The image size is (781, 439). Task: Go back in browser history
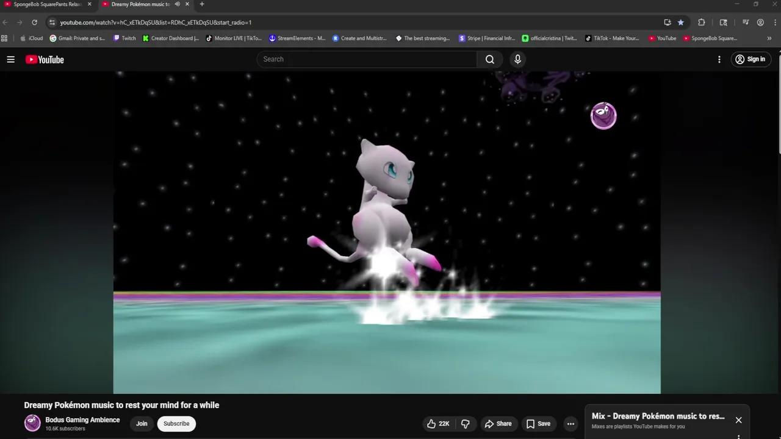click(5, 23)
